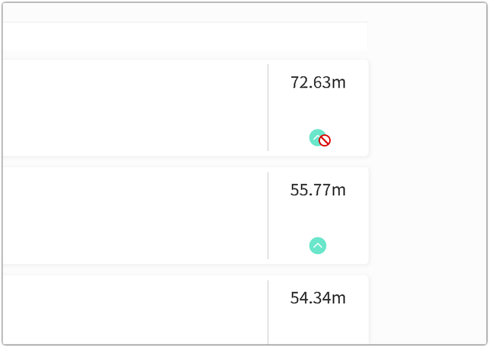Viewport: 489px width, 347px height.
Task: Click the empty body of the 55.77m card
Action: click(x=130, y=216)
